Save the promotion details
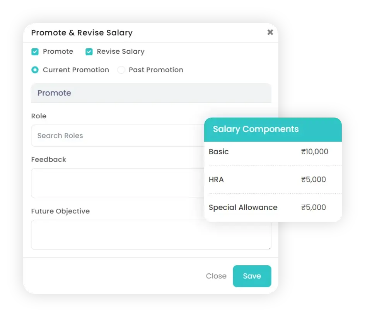The image size is (365, 317). point(252,276)
